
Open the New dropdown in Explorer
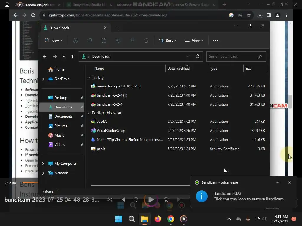54,40
